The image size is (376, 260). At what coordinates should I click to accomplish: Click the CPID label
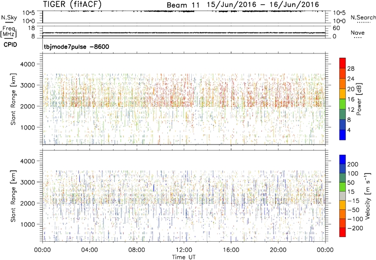(10, 45)
